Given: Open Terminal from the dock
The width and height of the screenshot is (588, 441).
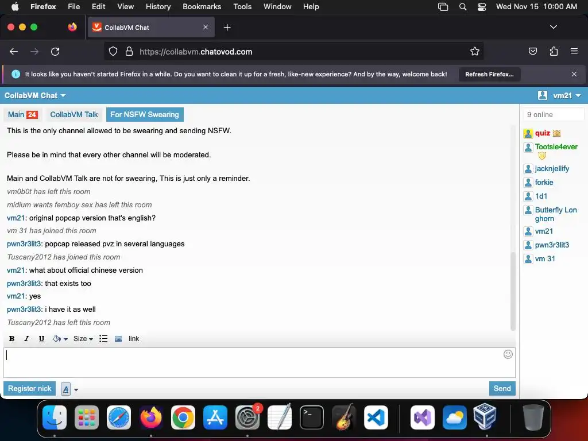Looking at the screenshot, I should click(x=312, y=417).
